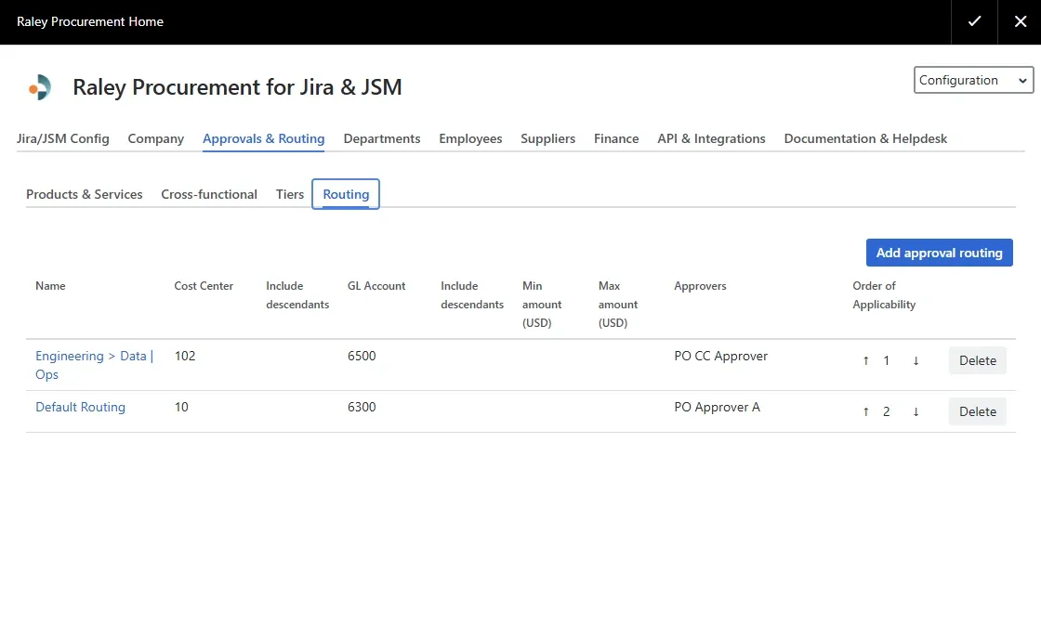Click the Cost Center column header
This screenshot has height=625, width=1041.
[x=204, y=286]
